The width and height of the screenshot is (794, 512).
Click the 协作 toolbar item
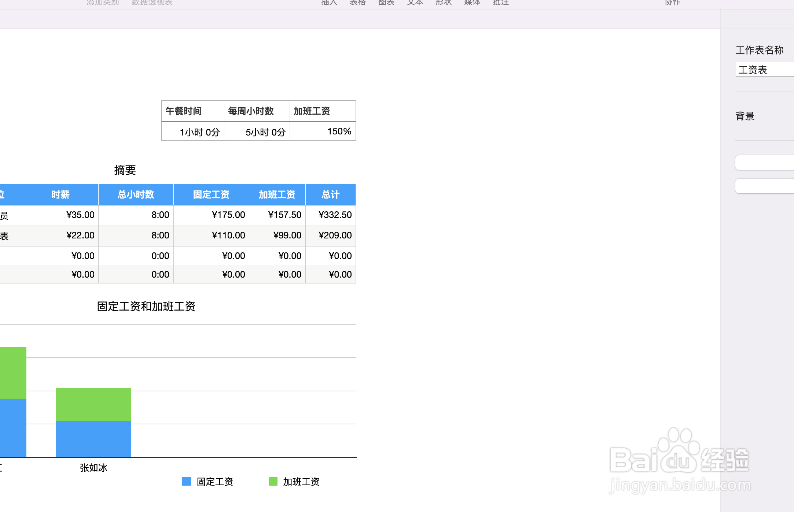pos(672,3)
